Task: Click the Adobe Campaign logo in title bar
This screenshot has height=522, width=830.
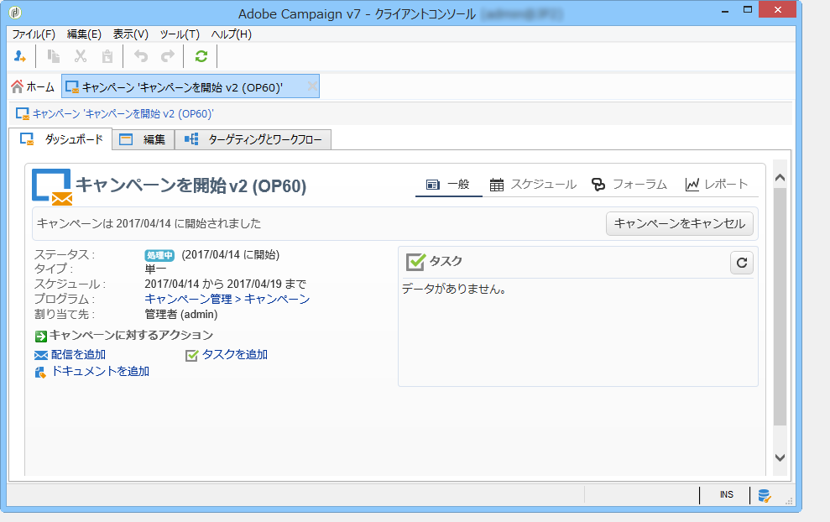Action: click(x=16, y=12)
